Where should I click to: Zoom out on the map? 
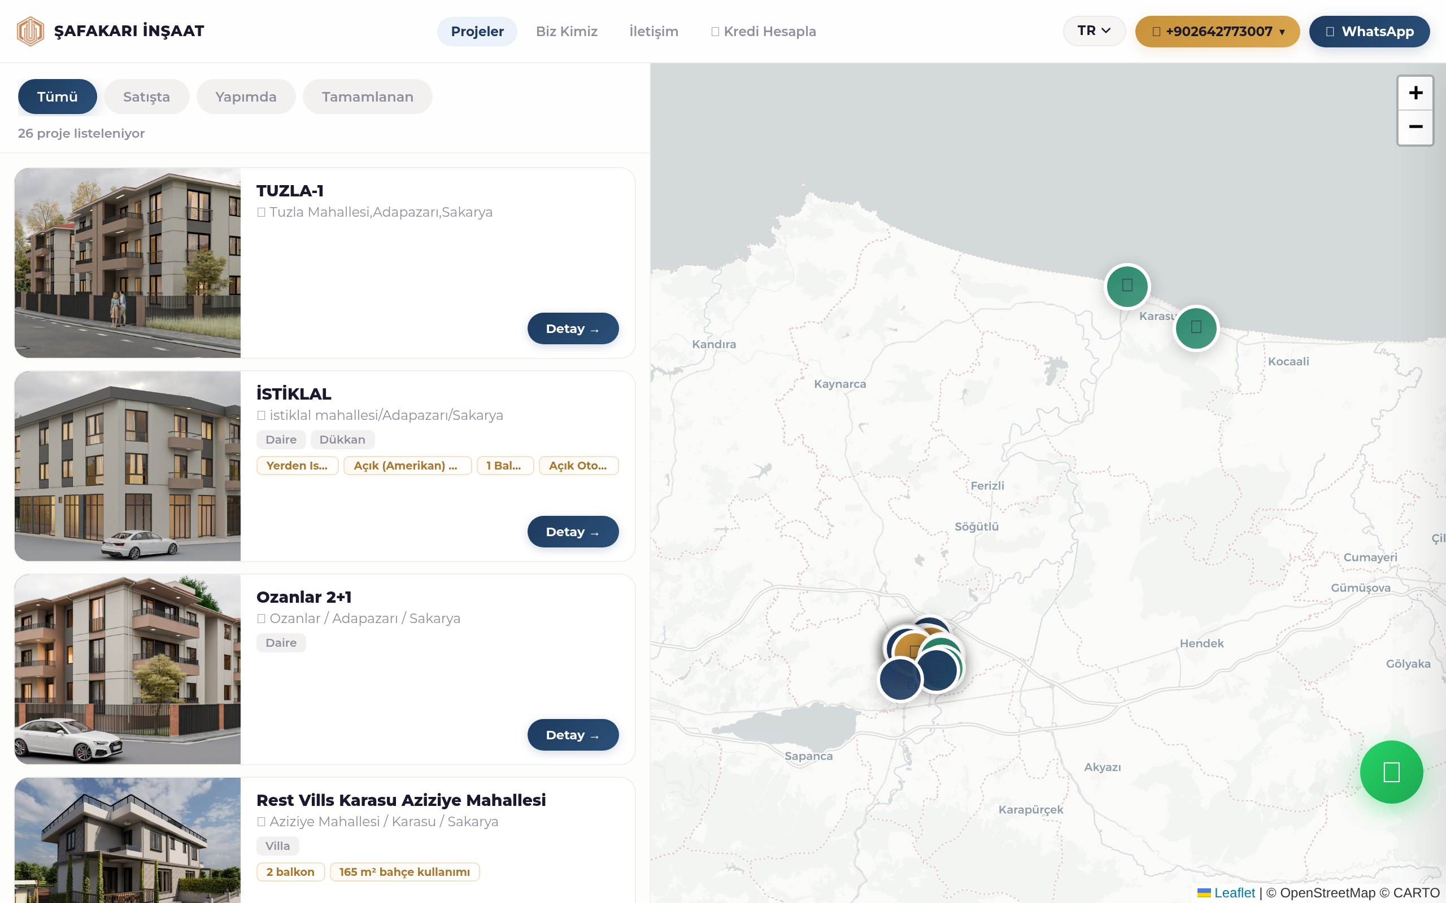pos(1415,127)
